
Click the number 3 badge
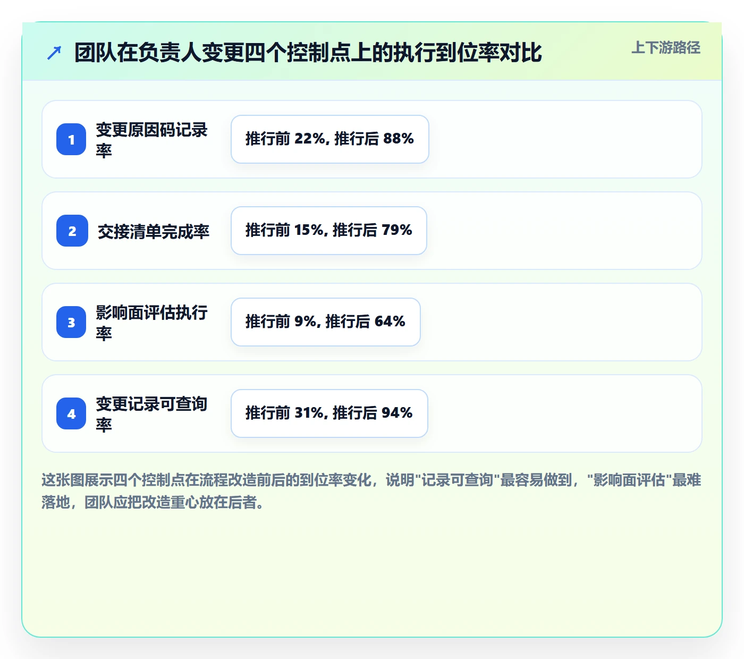pos(71,322)
